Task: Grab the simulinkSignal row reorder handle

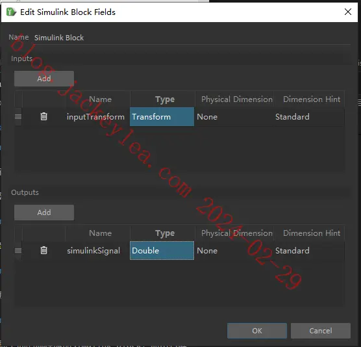Action: pos(18,250)
